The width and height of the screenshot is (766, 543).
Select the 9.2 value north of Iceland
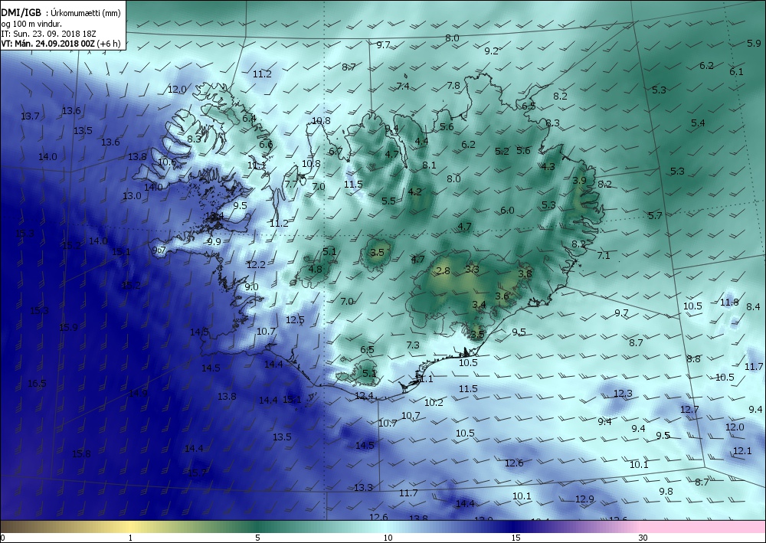point(491,51)
